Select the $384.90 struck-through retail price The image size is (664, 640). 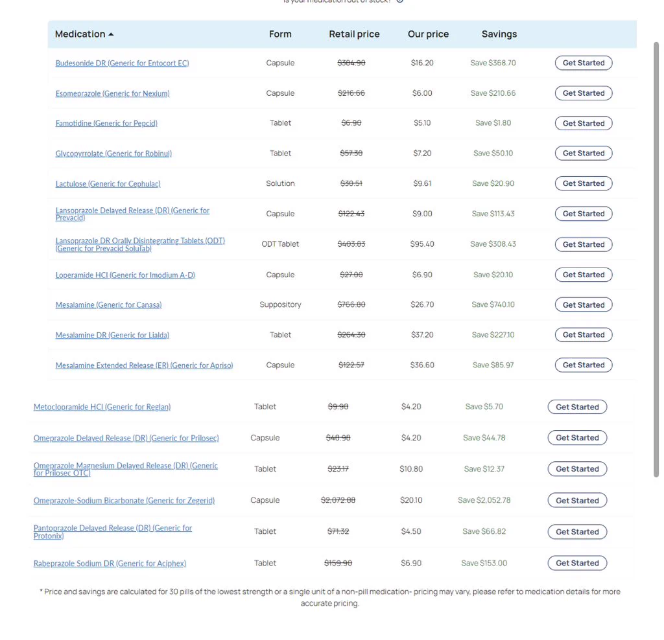point(351,63)
